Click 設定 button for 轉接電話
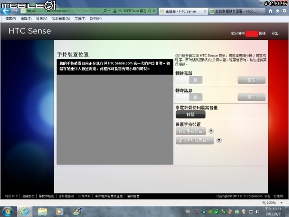The width and height of the screenshot is (289, 217). (252, 80)
